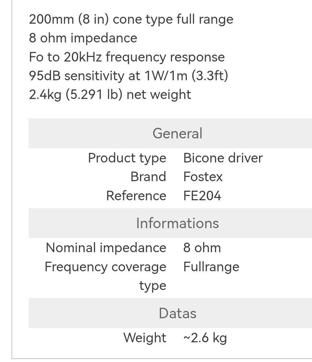Image resolution: width=312 pixels, height=362 pixels.
Task: Select the "8 ohm" value beside Nominal impedance
Action: point(202,248)
